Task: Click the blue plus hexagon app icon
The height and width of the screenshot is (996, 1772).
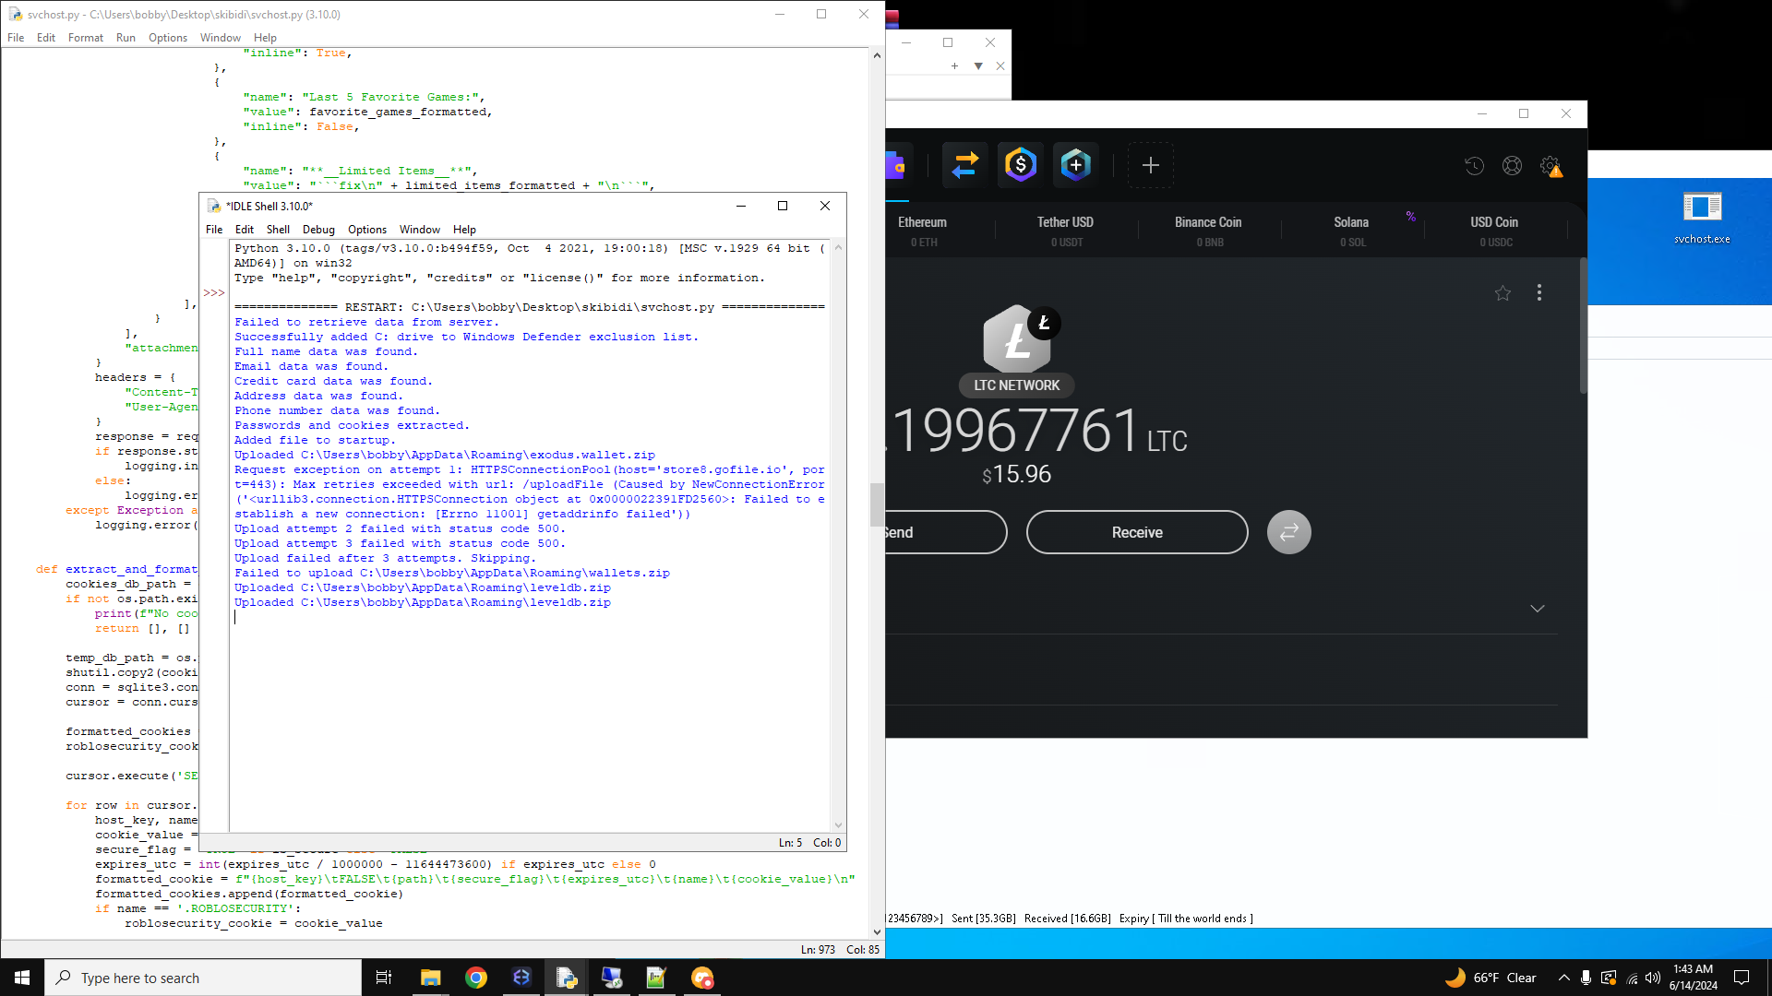Action: click(1075, 165)
